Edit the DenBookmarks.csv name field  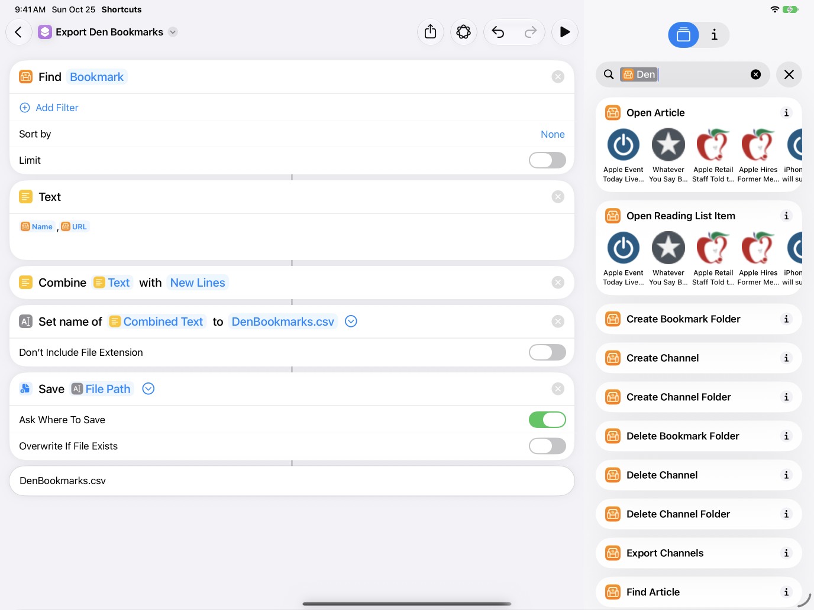pyautogui.click(x=283, y=322)
